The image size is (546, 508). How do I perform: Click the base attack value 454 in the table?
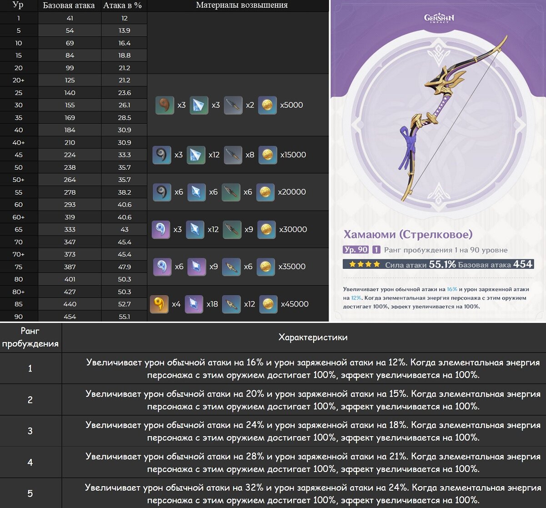point(70,317)
